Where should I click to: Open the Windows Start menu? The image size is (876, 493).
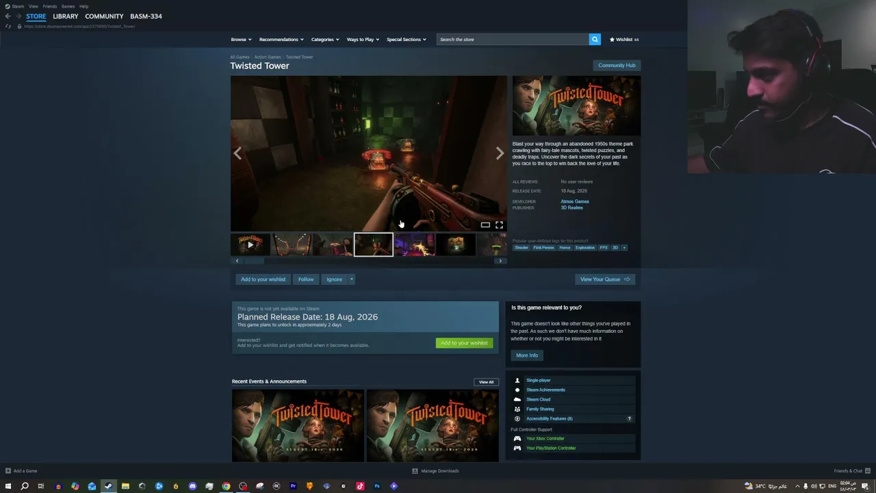pos(8,486)
